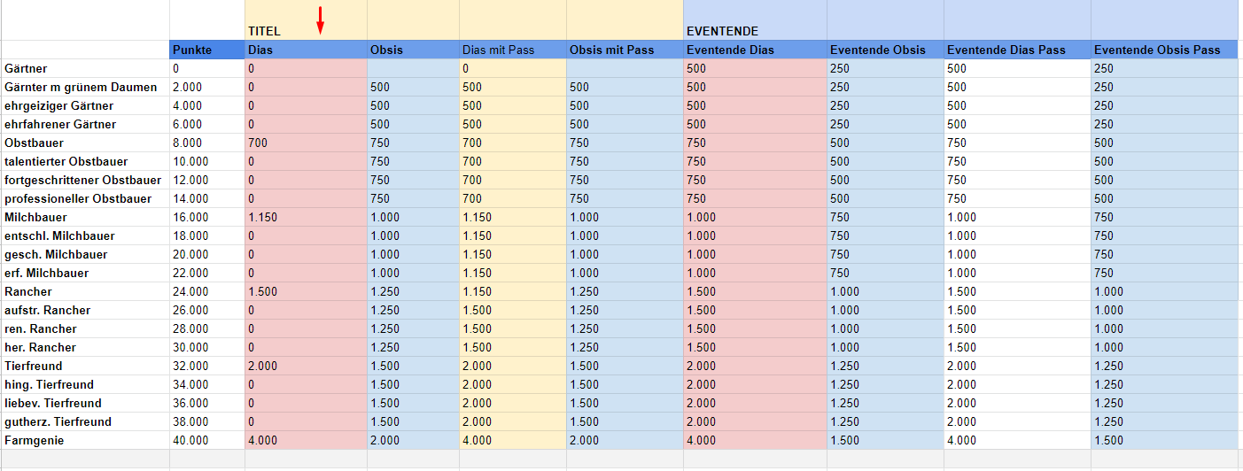Click the Obstbauer row label cell
The image size is (1243, 471).
(85, 143)
